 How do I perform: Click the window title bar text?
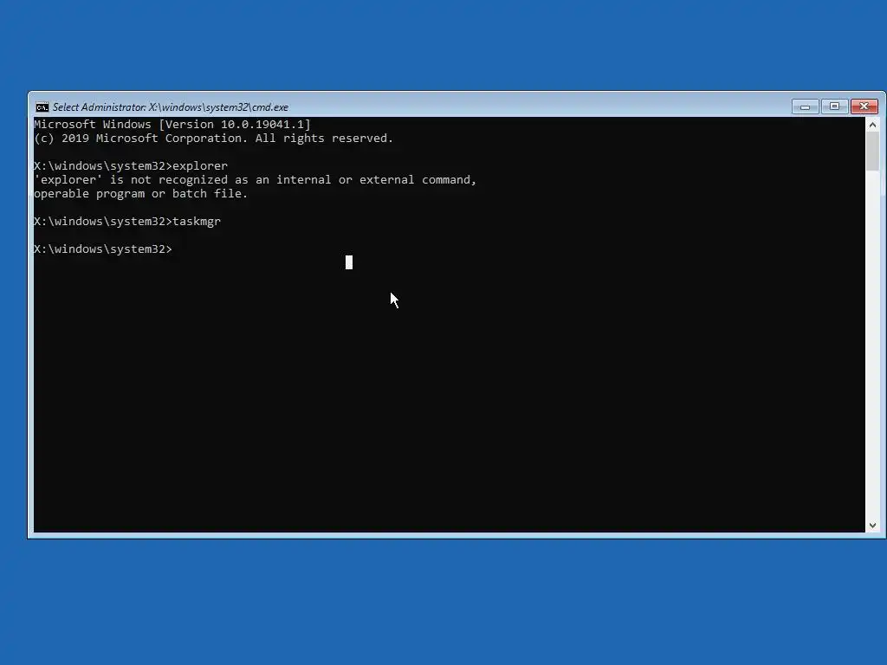(x=171, y=107)
